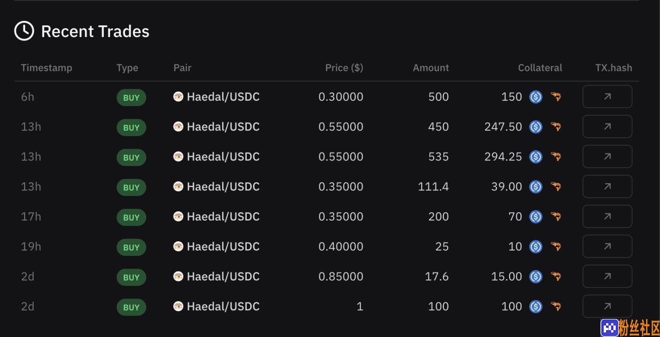Open TX hash for 111.4 amount trade

[x=607, y=186]
